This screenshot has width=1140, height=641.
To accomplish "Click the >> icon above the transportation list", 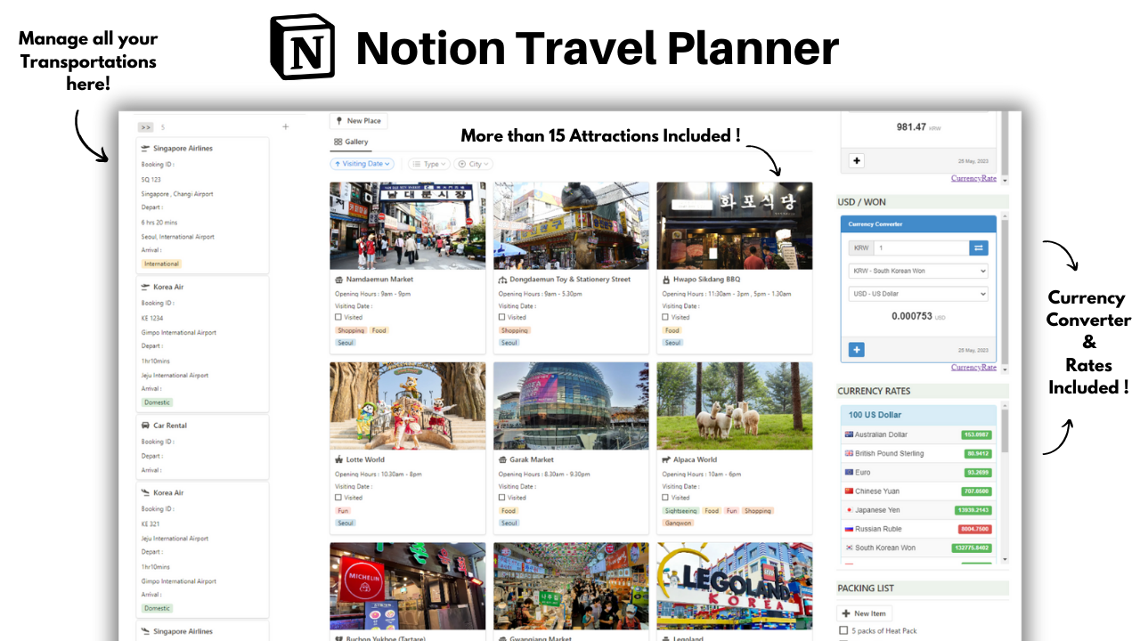I will (145, 126).
